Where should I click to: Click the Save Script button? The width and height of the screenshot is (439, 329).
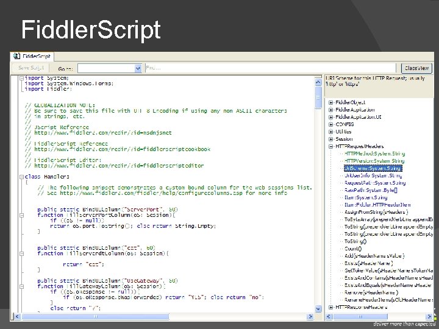coord(31,68)
